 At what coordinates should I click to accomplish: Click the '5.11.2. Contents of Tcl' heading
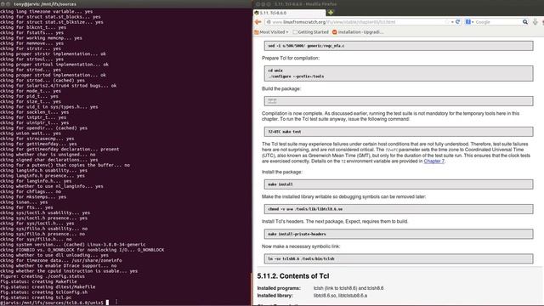[293, 276]
